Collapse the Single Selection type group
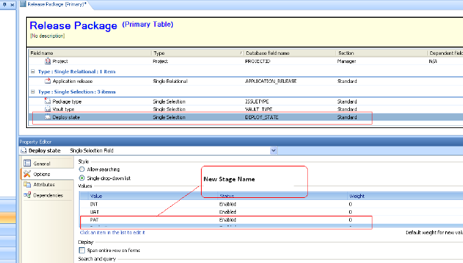Viewport: 463px width, 263px height. 33,92
